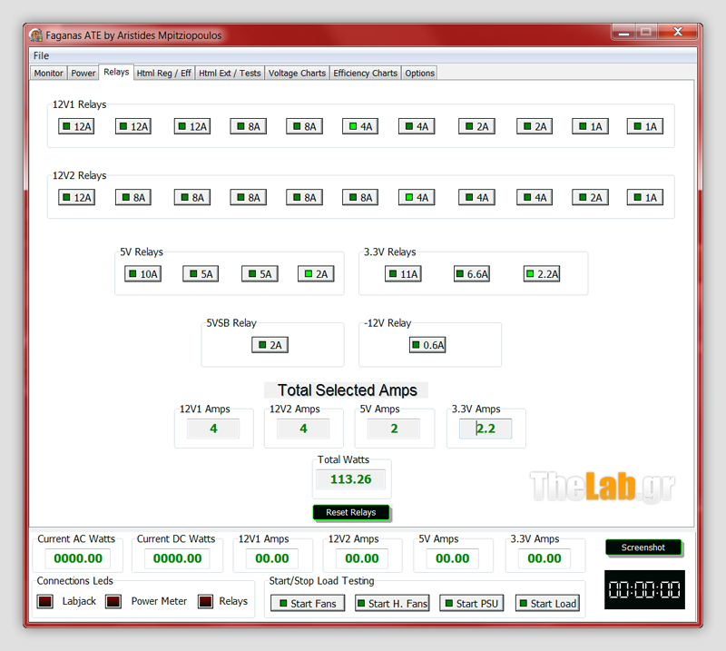Viewport: 726px width, 651px height.
Task: Close the Faganas ATE window
Action: 678,32
